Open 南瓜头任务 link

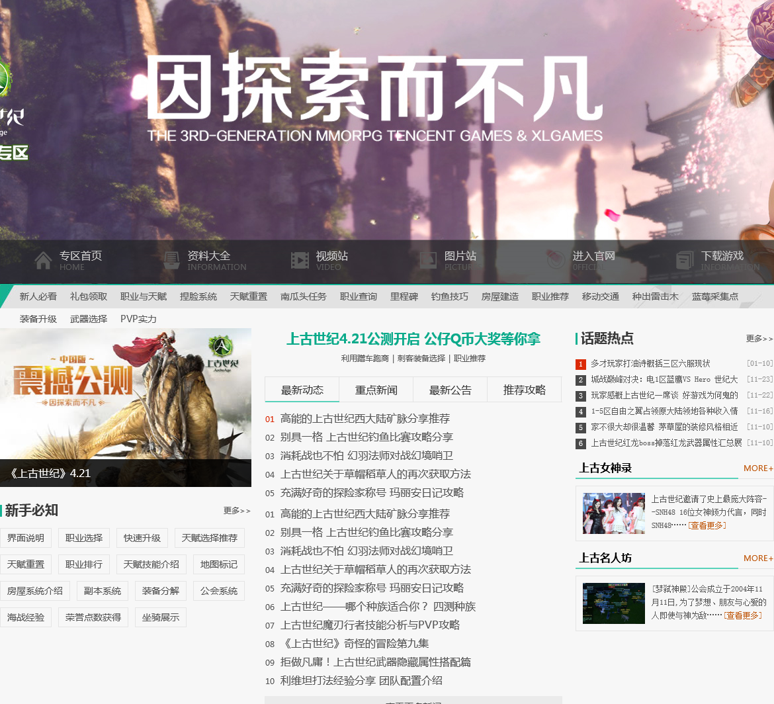[x=304, y=296]
